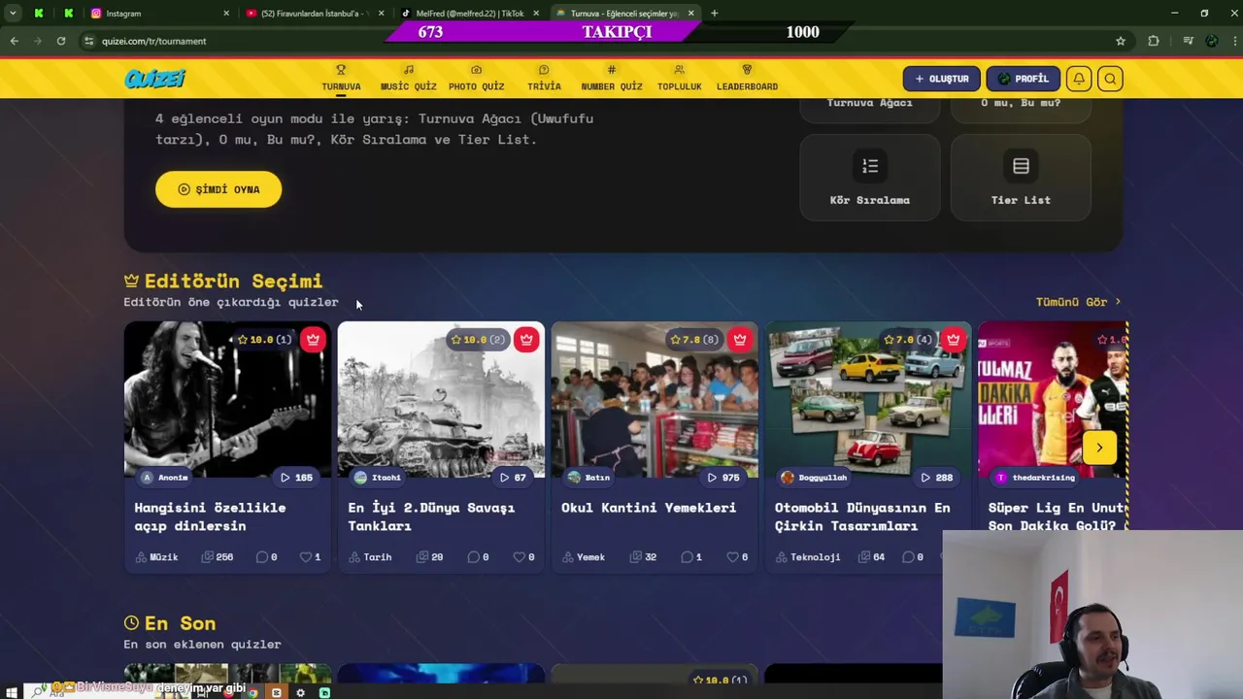Click the Oluştur create button
This screenshot has height=699, width=1243.
[942, 79]
